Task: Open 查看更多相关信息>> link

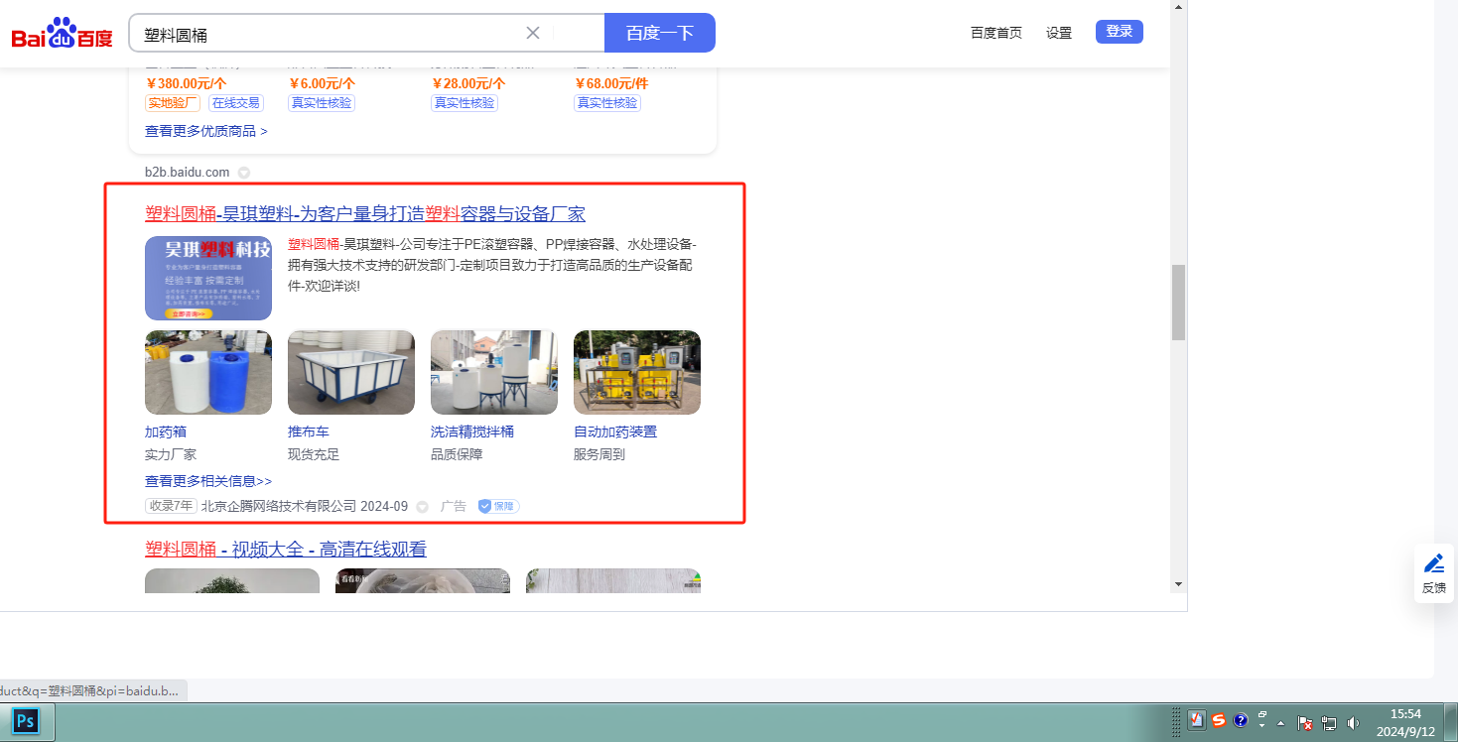Action: tap(208, 481)
